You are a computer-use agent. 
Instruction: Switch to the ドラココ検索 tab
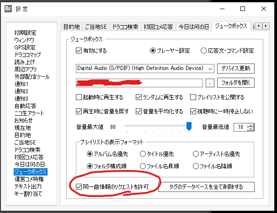[x=125, y=27]
